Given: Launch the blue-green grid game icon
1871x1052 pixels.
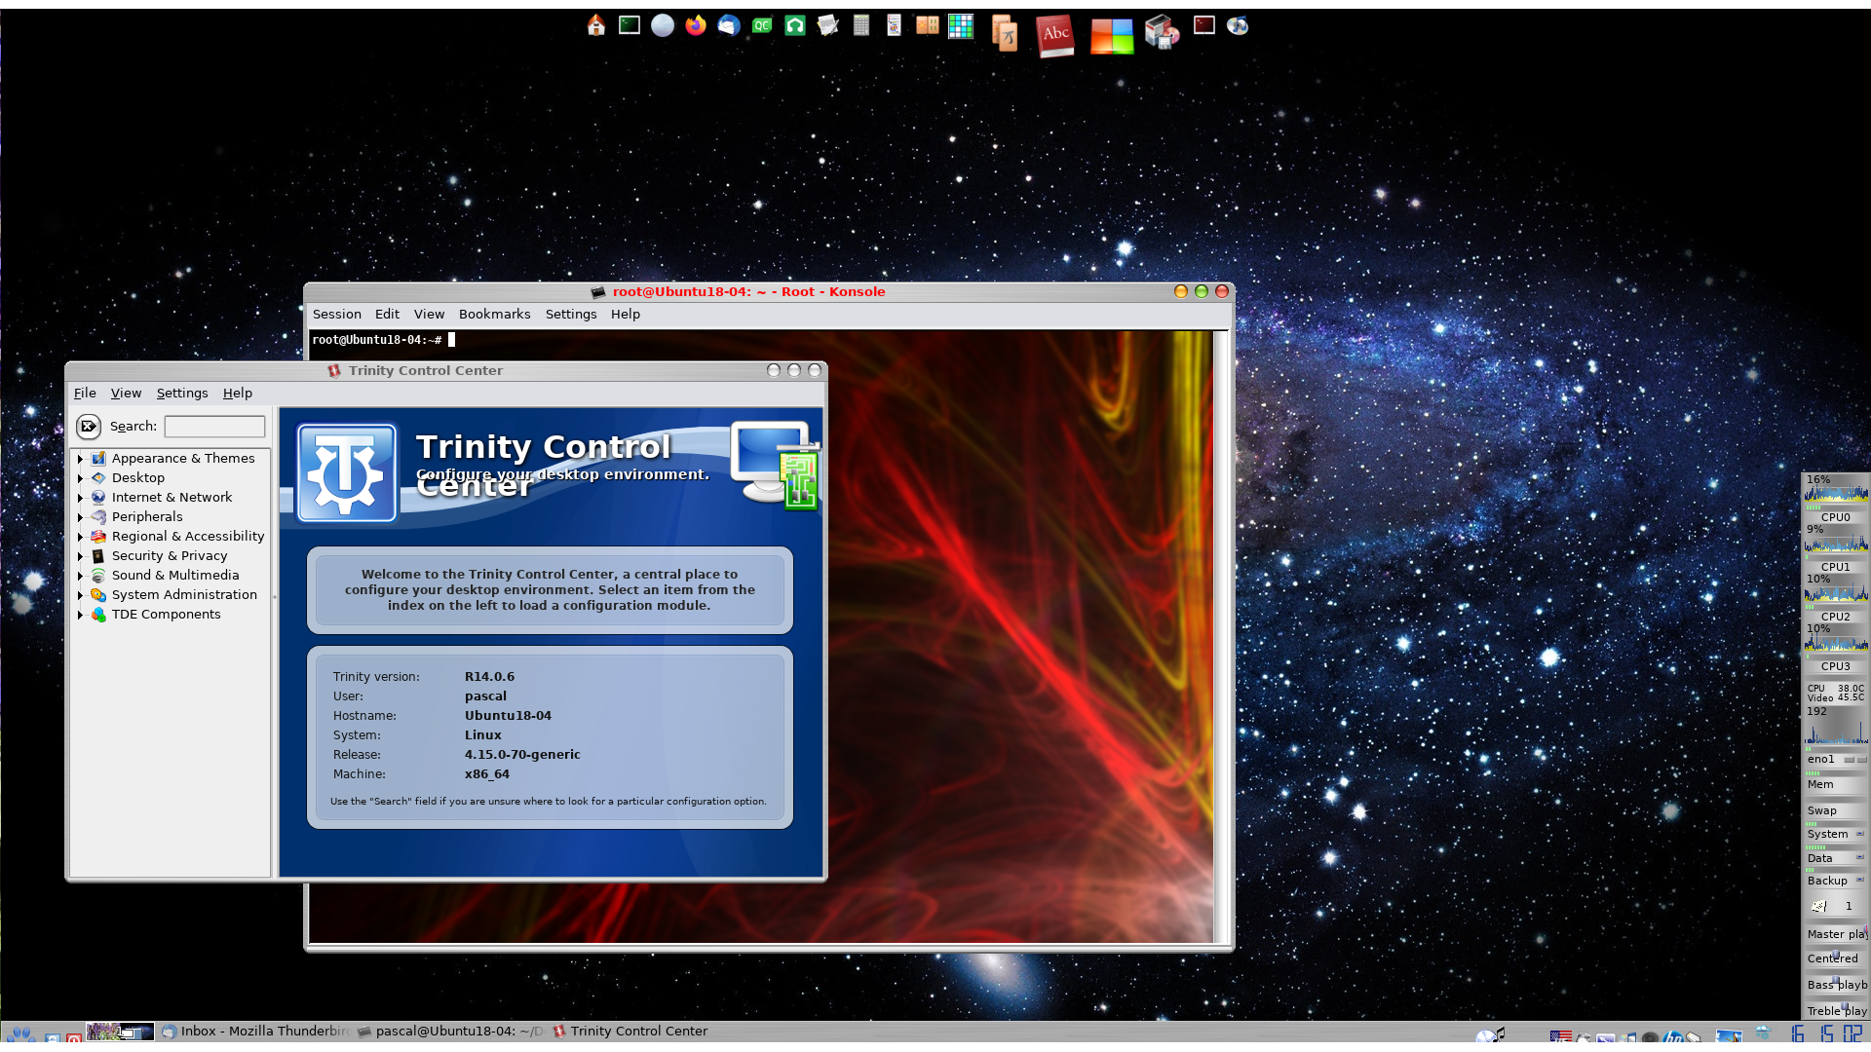Looking at the screenshot, I should click(961, 26).
